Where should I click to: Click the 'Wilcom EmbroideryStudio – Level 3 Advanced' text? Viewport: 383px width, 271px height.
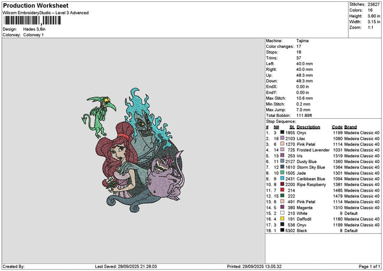pos(46,13)
